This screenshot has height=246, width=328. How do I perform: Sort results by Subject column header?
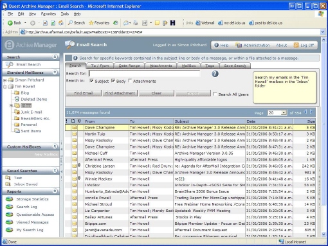(x=209, y=121)
